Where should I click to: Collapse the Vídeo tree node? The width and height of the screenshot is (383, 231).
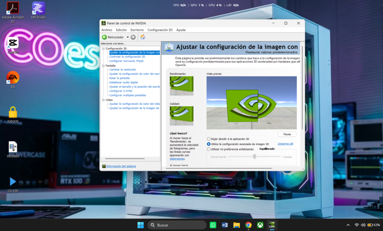103,100
